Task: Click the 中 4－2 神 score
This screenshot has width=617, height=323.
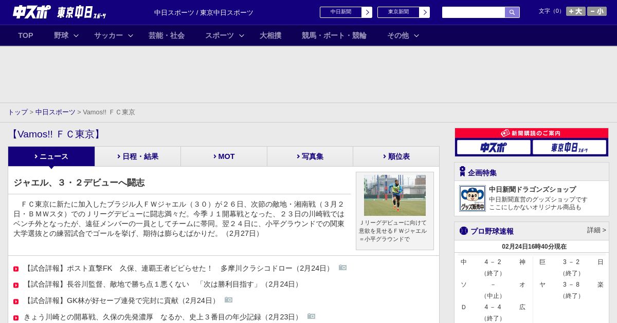Action: tap(493, 262)
